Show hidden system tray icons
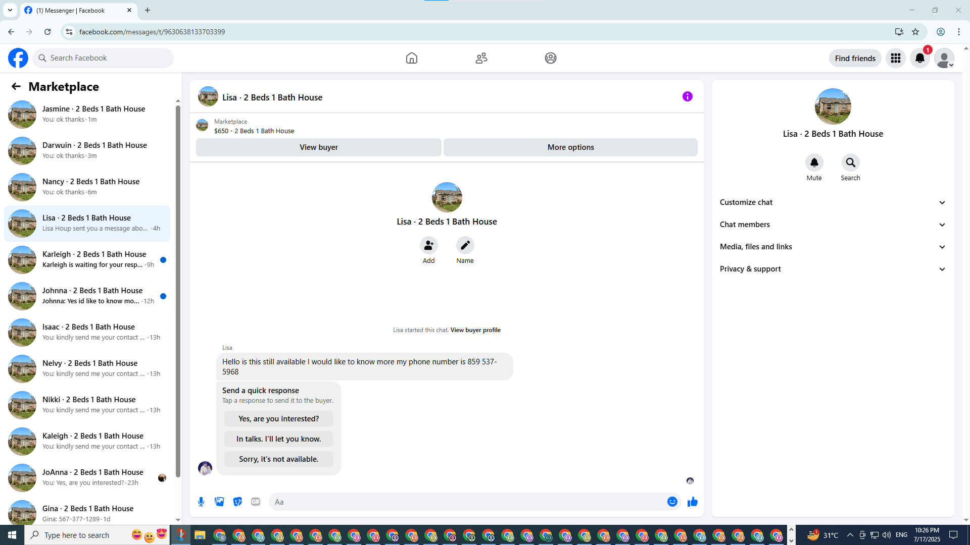 [850, 535]
